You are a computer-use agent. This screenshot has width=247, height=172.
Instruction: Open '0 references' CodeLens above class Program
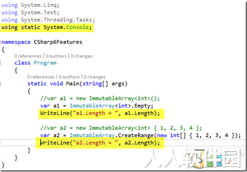[28, 56]
